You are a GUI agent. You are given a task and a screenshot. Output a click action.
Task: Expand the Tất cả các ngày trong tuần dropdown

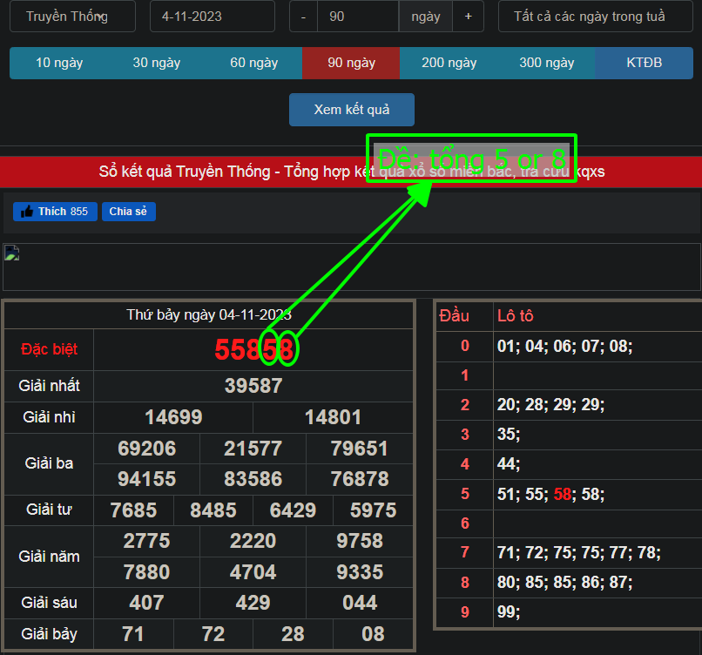[590, 17]
